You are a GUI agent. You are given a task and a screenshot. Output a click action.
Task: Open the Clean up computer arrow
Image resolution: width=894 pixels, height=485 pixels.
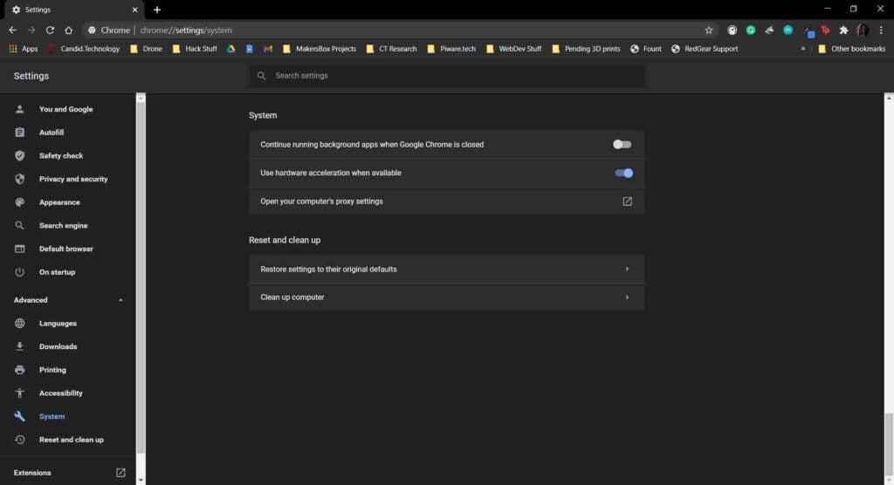tap(627, 297)
